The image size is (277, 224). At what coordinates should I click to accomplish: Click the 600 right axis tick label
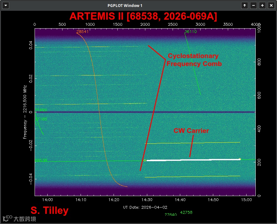(259, 96)
